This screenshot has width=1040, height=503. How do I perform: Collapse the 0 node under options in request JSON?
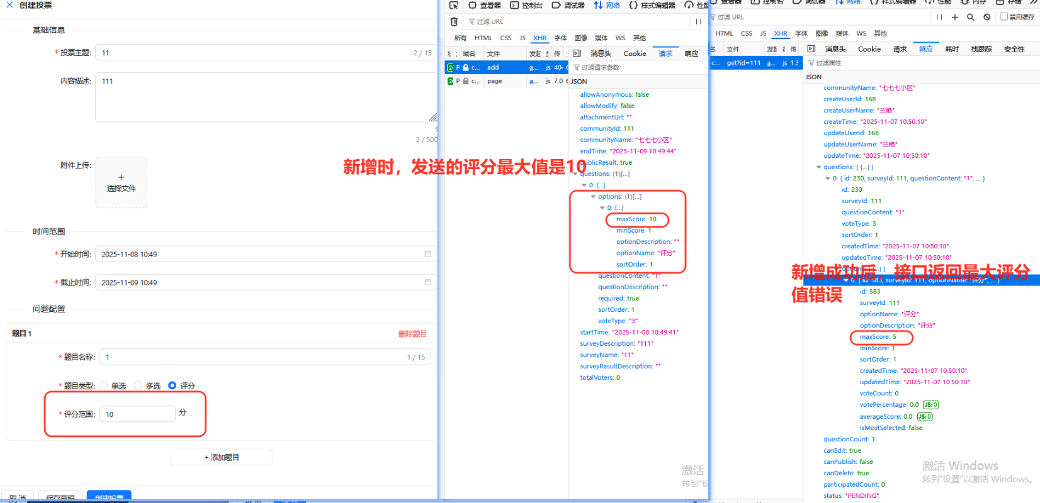coord(602,207)
